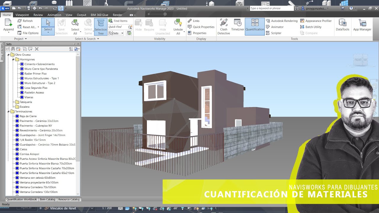
Task: Click the ViewCube Front face
Action: coord(358,60)
